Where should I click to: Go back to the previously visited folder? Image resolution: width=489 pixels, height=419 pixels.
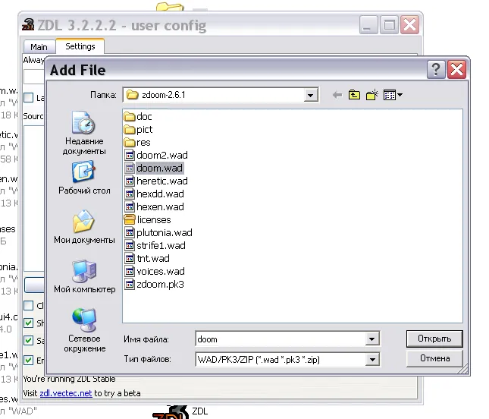(337, 95)
